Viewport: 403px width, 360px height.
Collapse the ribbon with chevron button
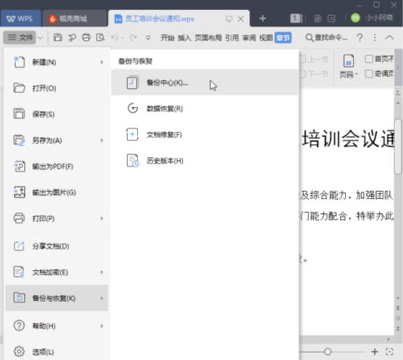389,38
